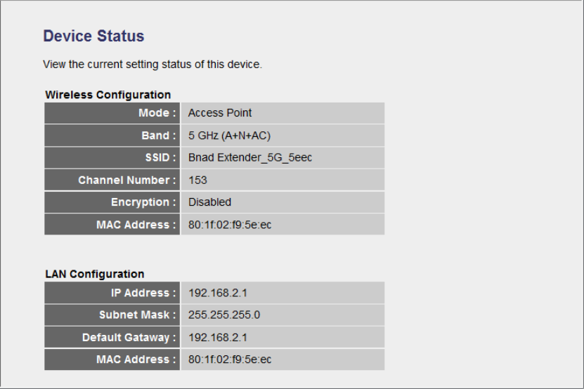Select the Disabled encryption value
The width and height of the screenshot is (584, 389).
coord(209,202)
